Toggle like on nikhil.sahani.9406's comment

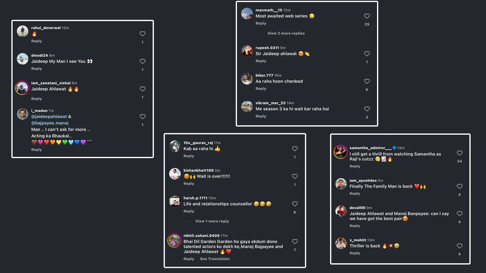pyautogui.click(x=295, y=241)
